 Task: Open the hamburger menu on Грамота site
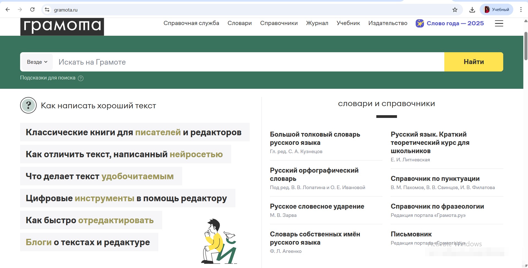(499, 23)
